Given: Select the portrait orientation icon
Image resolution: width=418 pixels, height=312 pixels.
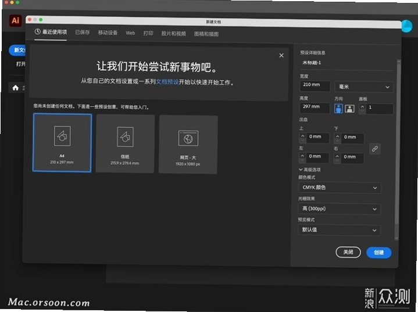Looking at the screenshot, I should [x=338, y=109].
